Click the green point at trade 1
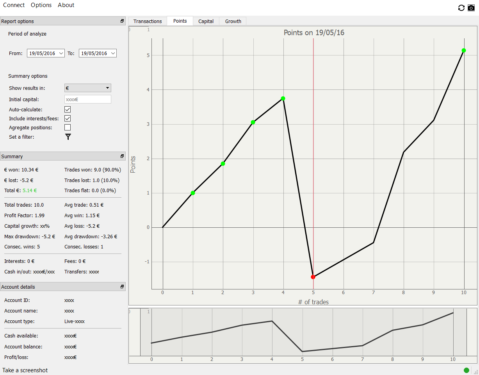The width and height of the screenshot is (479, 375). (x=193, y=193)
